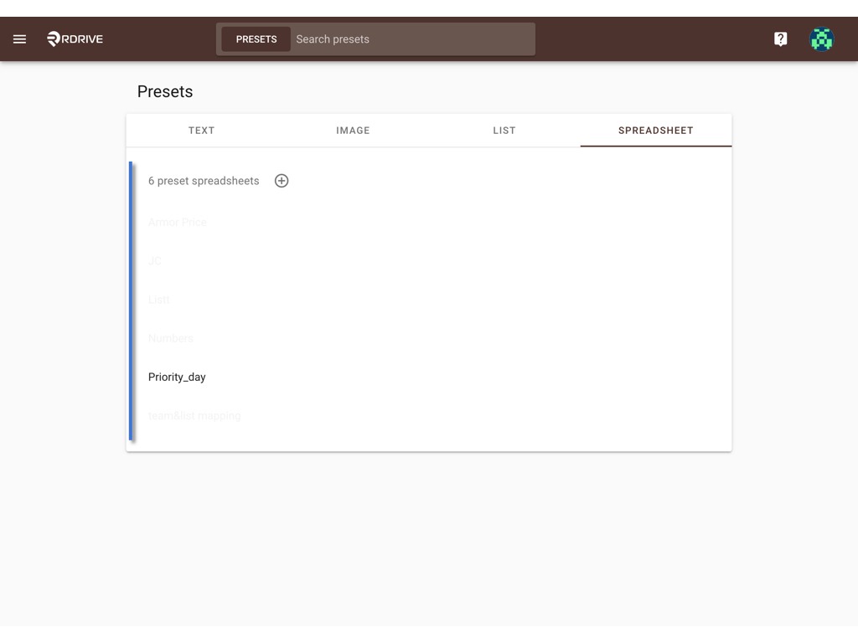Open the hamburger navigation menu
Screen dimensions: 858x643
coord(20,39)
